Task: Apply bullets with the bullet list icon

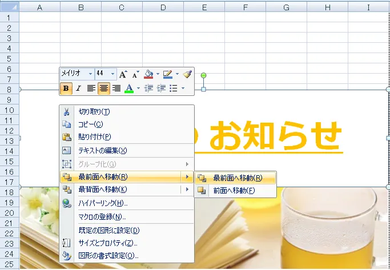Action: [174, 88]
